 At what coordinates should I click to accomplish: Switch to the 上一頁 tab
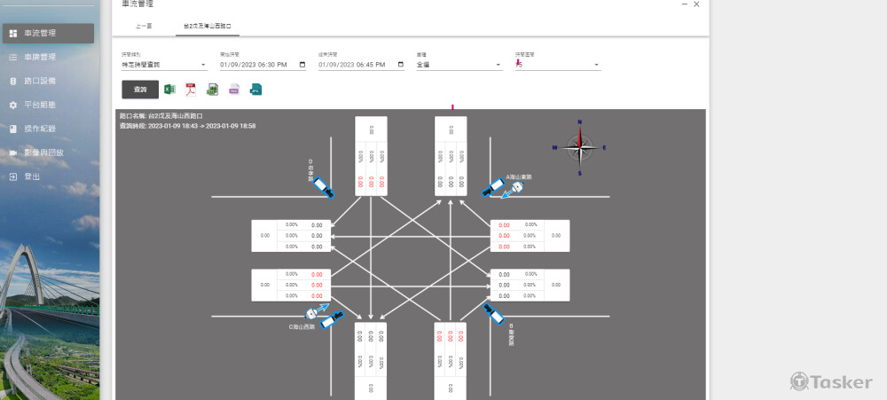coord(144,27)
